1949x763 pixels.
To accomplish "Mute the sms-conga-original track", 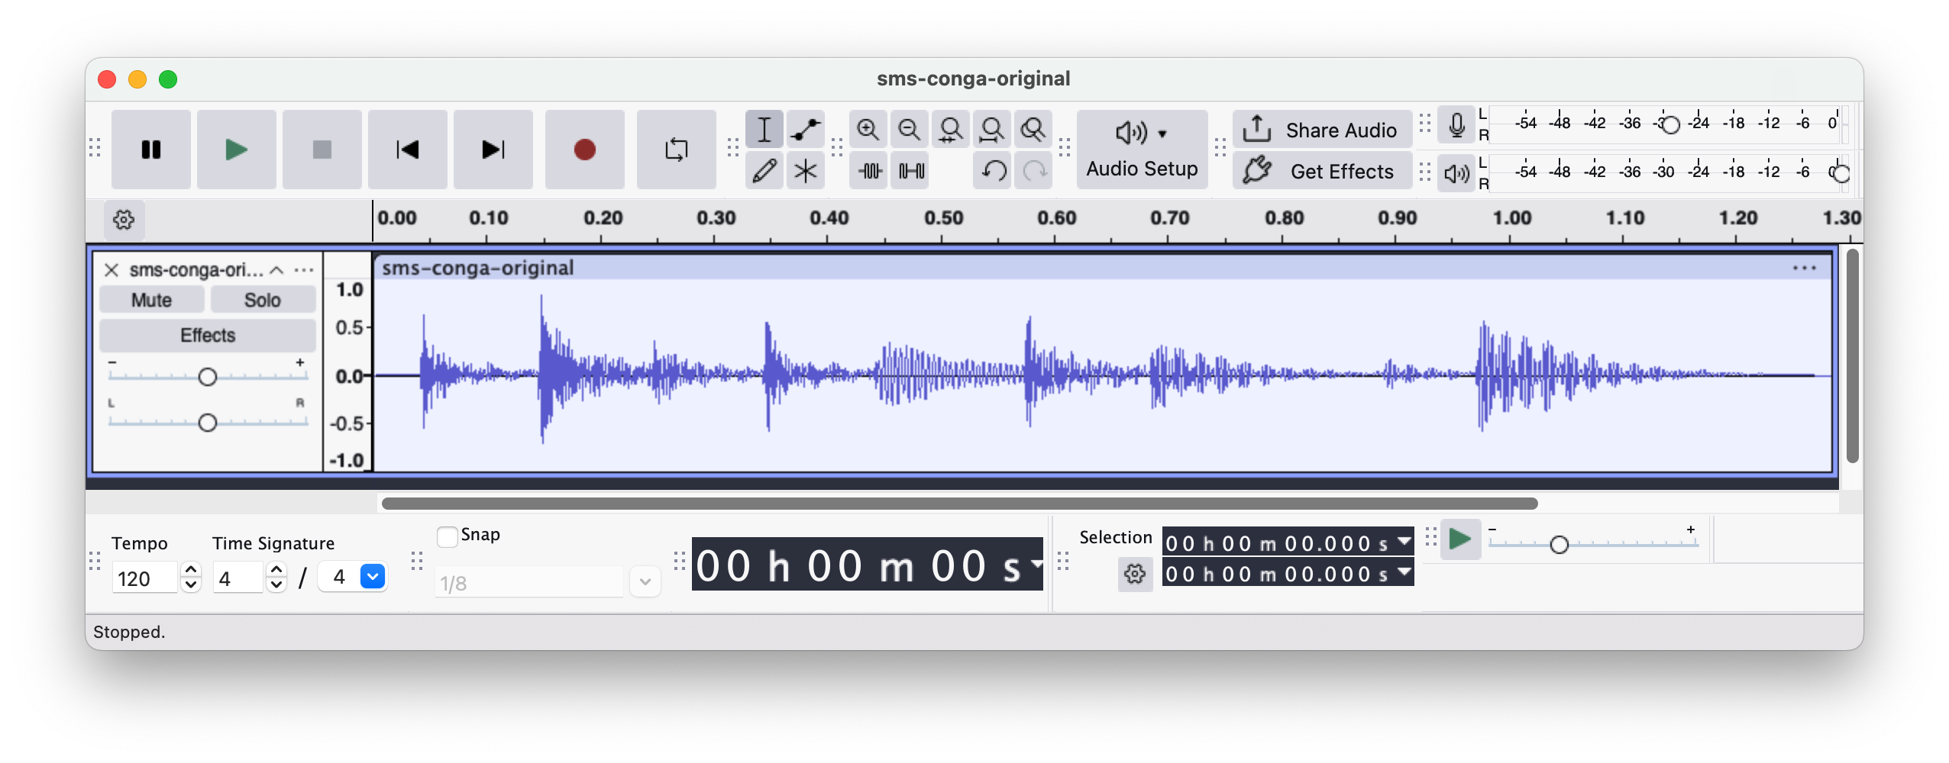I will (151, 300).
